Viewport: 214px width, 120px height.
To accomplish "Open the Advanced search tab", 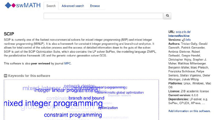I will [73, 6].
